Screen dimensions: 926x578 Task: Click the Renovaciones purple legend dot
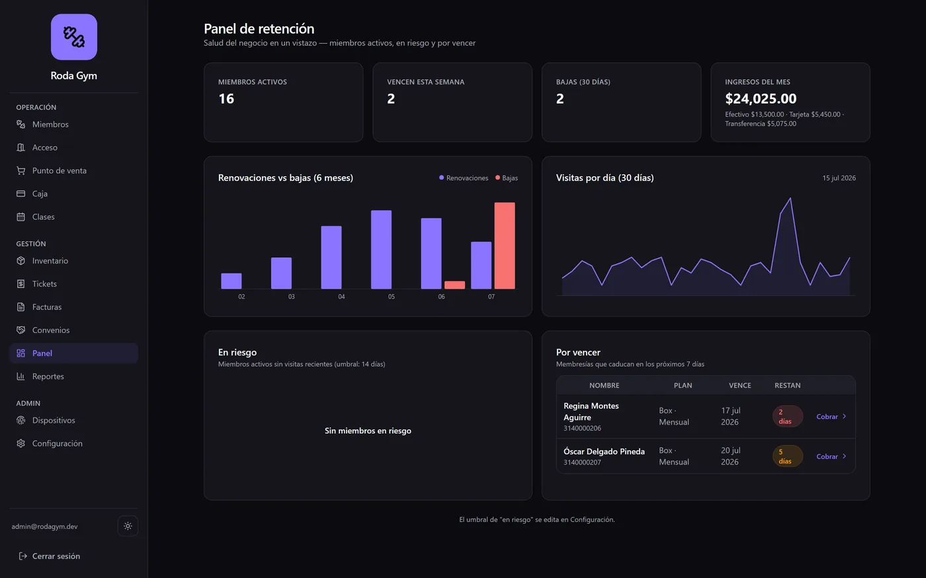442,178
